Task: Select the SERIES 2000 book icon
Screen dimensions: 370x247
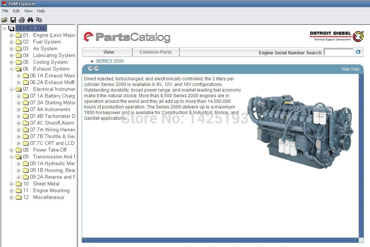Action: click(11, 28)
